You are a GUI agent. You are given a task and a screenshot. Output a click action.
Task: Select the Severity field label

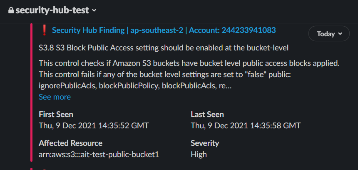pos(205,143)
